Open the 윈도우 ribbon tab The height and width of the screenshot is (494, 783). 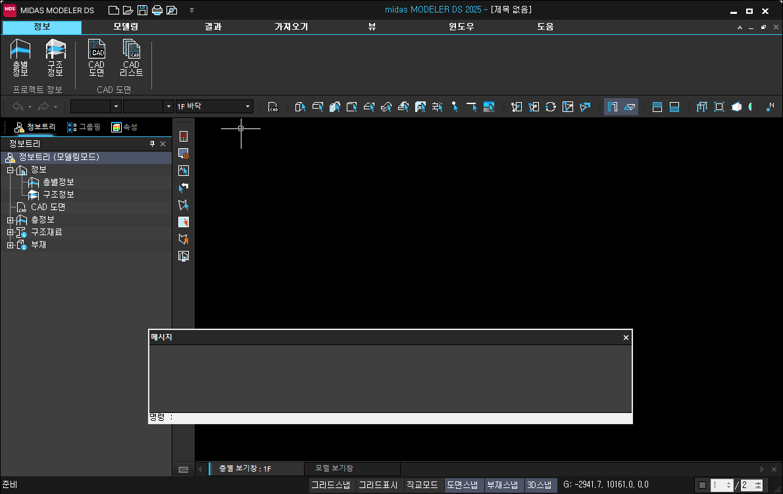click(461, 27)
